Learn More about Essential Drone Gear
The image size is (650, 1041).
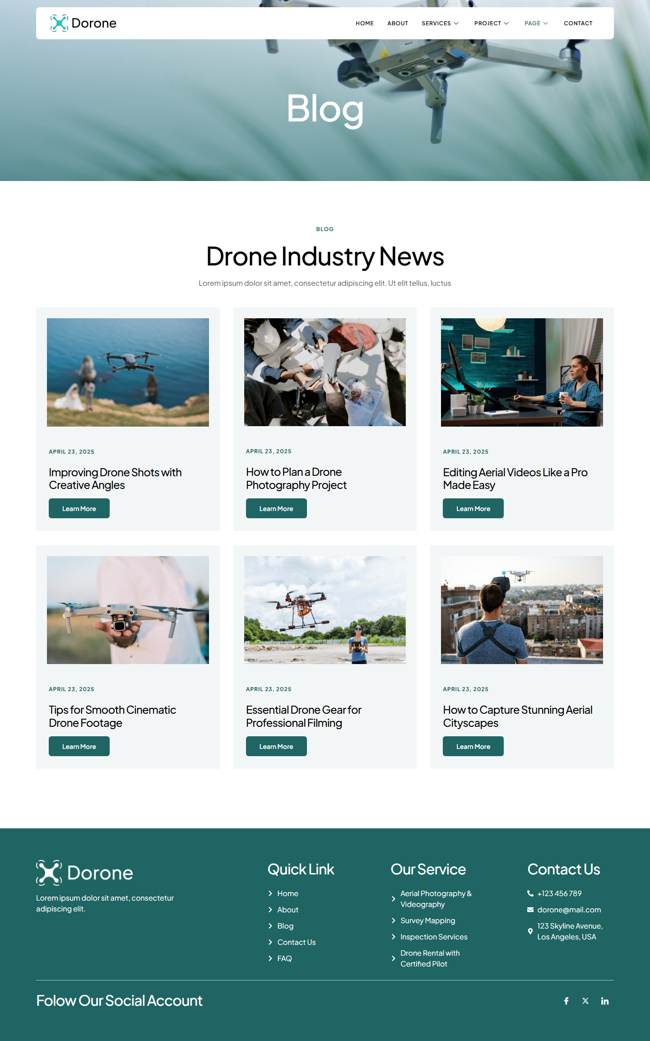(x=276, y=746)
